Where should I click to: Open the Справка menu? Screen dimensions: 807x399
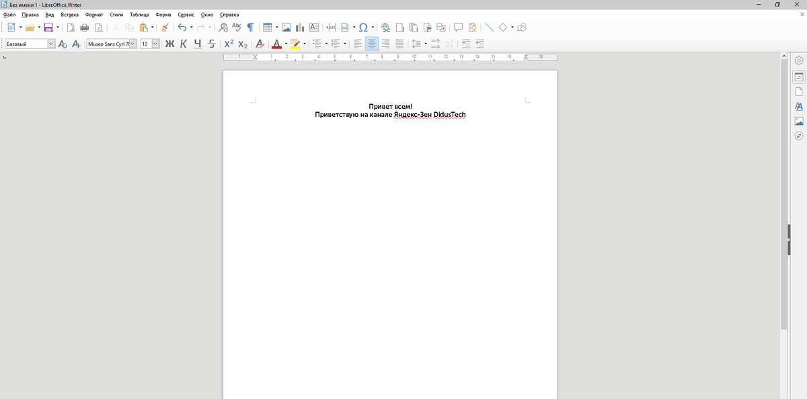click(x=229, y=14)
